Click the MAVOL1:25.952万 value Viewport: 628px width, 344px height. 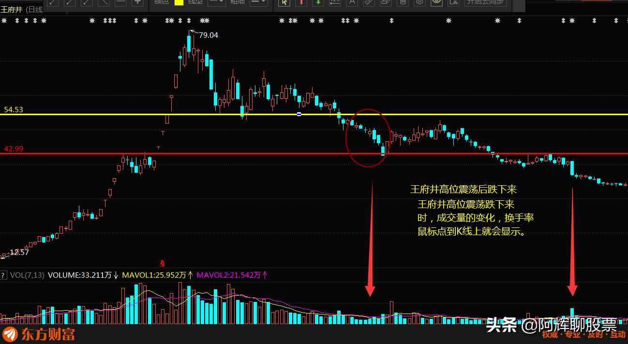pyautogui.click(x=154, y=275)
